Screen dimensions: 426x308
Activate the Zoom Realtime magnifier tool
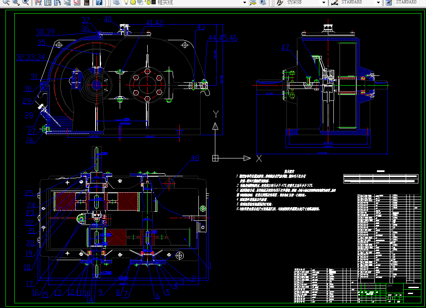6,3
